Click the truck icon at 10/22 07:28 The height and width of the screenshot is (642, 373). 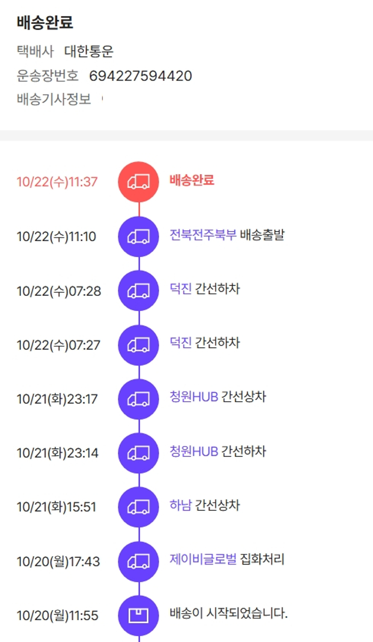pos(138,291)
